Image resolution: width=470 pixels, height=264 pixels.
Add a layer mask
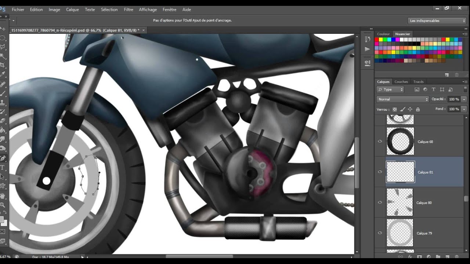[x=419, y=257]
